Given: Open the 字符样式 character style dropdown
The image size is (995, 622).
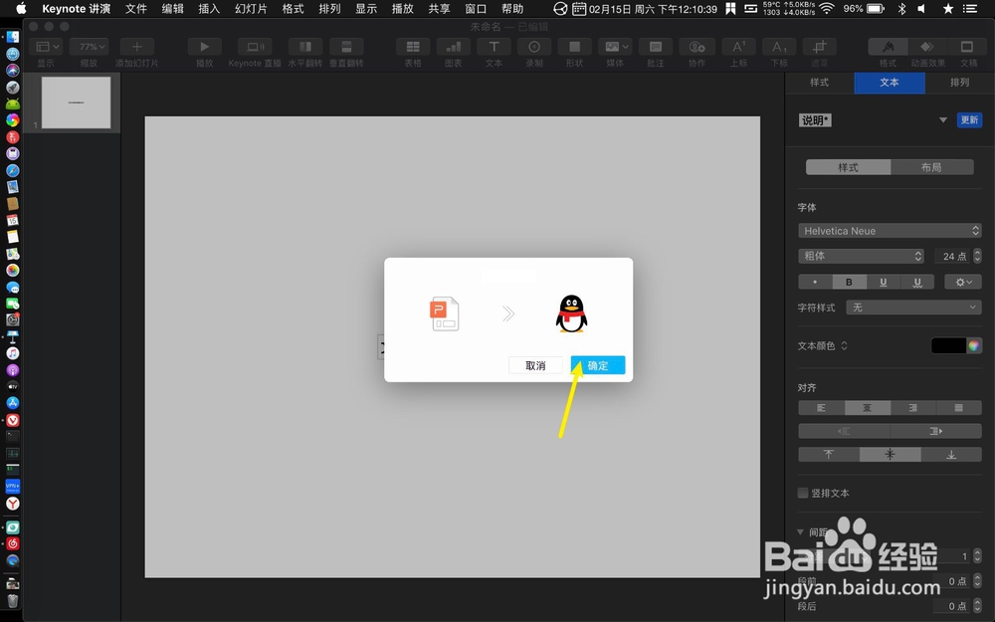Looking at the screenshot, I should tap(913, 308).
